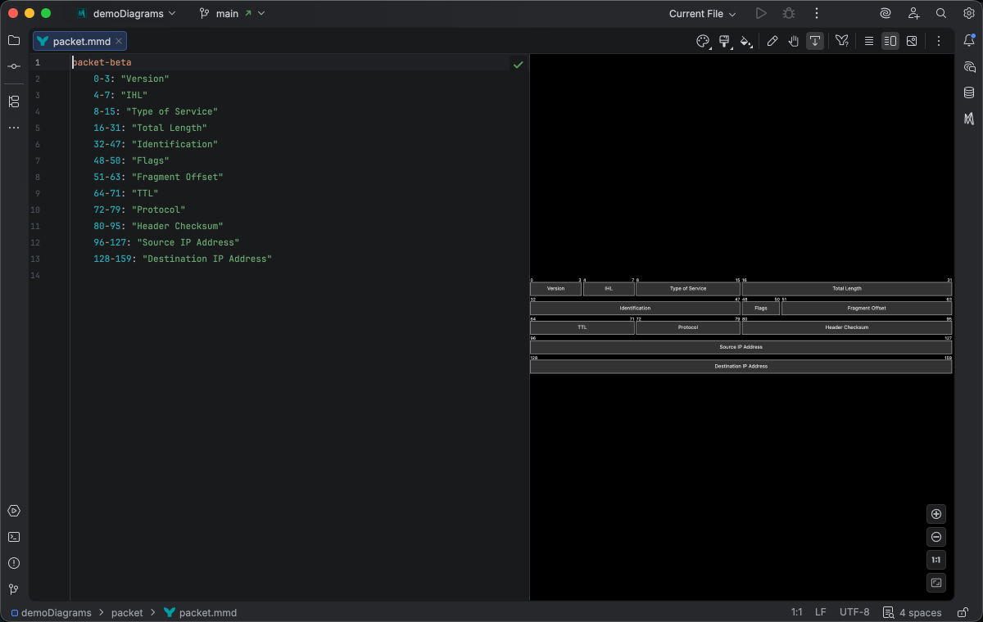
Task: Zoom in the diagram preview
Action: click(936, 514)
